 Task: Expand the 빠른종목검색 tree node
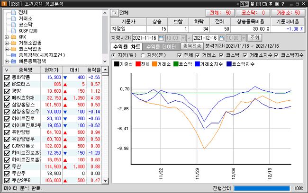[7, 61]
